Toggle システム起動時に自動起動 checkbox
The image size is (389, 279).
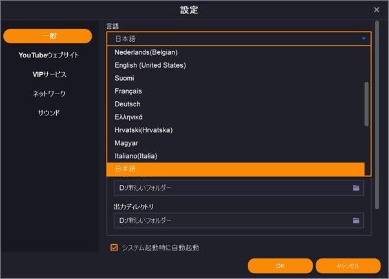tap(114, 247)
